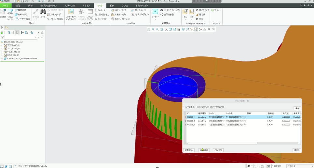Zoom in using the graphics toolbar magnifier
The image size is (314, 168).
[153, 29]
